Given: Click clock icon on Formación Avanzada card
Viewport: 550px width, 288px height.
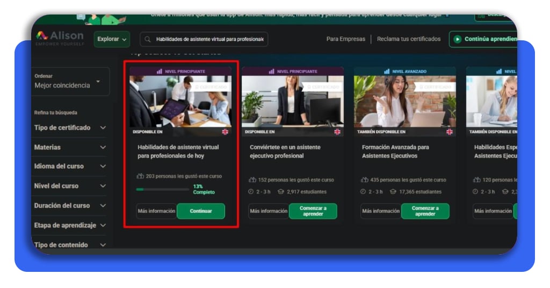Looking at the screenshot, I should (363, 191).
